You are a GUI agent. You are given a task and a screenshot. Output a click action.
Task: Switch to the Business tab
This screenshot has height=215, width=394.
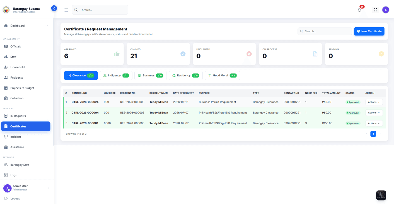151,76
